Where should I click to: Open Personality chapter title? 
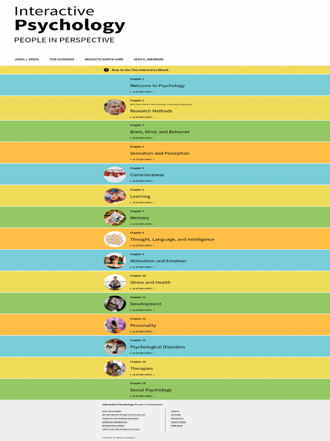pyautogui.click(x=143, y=326)
